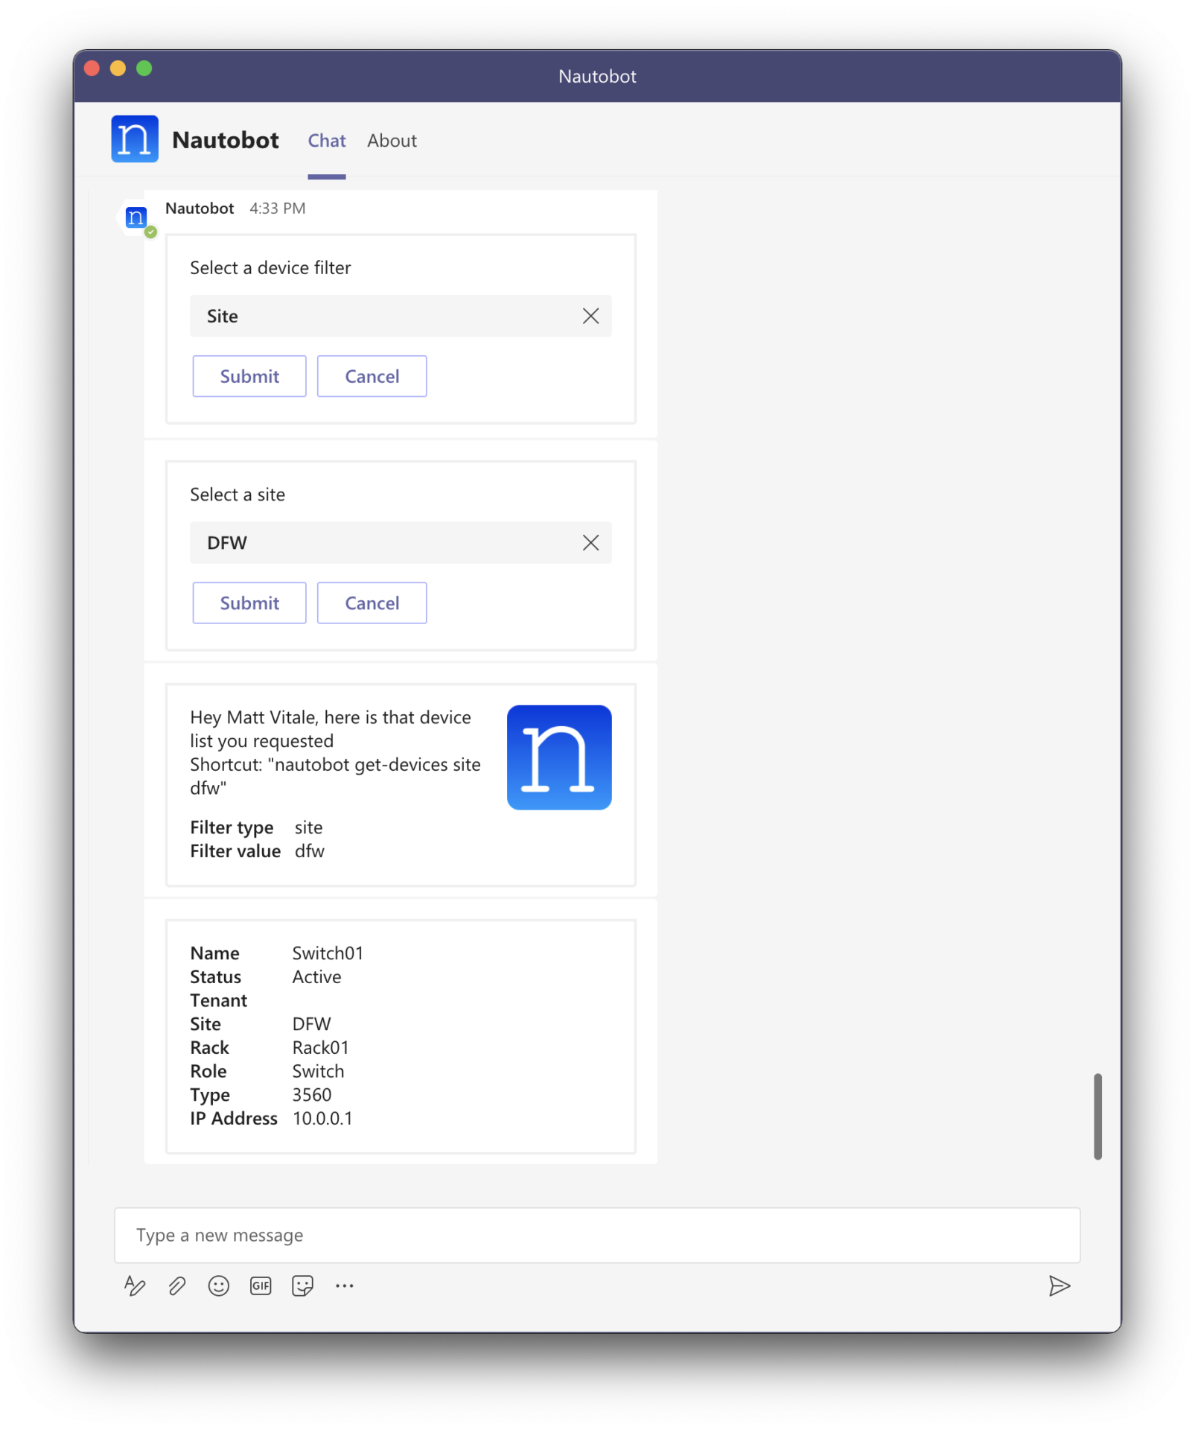Click the Nautobot avatar beside the message
The height and width of the screenshot is (1430, 1195).
click(x=136, y=217)
